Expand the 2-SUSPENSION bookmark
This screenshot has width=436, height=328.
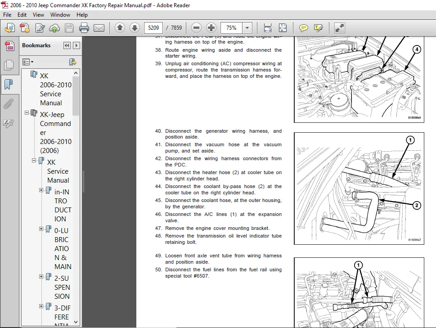tap(41, 277)
